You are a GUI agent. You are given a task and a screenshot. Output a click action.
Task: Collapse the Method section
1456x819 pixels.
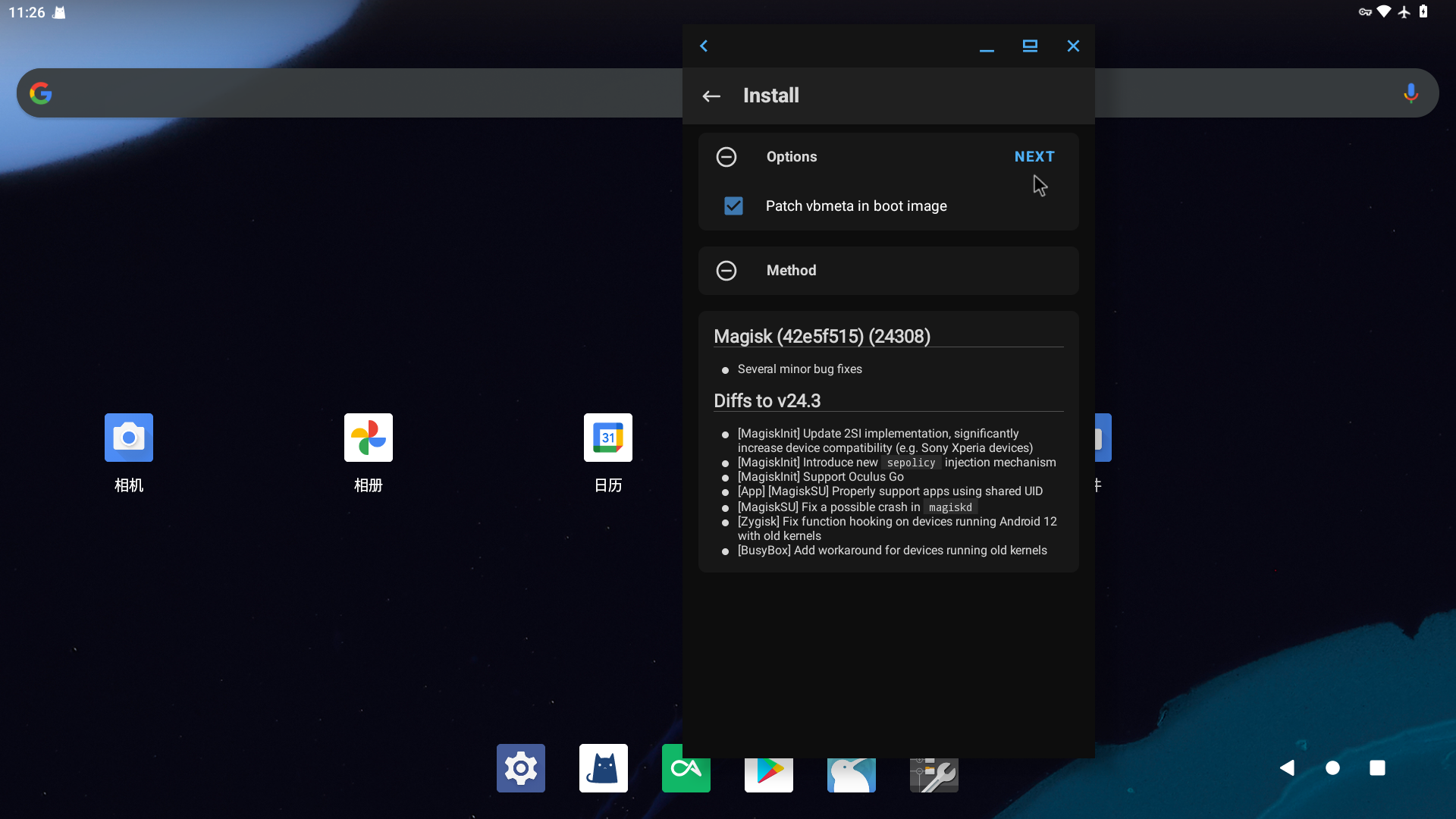pyautogui.click(x=726, y=270)
